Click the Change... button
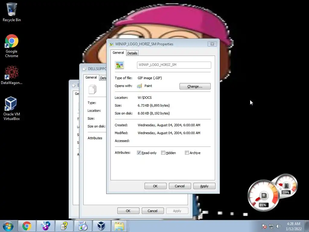Image resolution: width=309 pixels, height=232 pixels. 195,86
